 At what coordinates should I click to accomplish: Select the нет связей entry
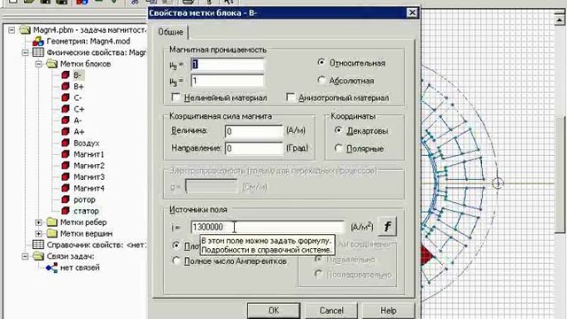[80, 268]
